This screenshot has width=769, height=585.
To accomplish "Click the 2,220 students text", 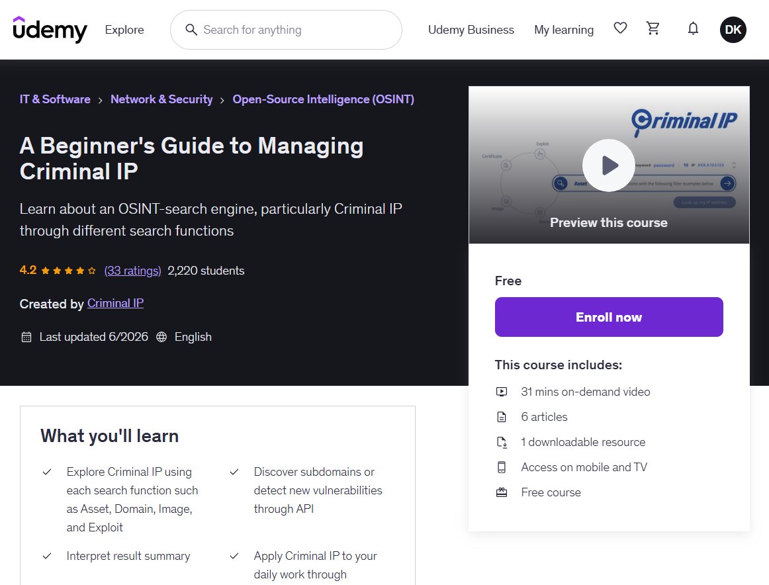I will coord(206,271).
